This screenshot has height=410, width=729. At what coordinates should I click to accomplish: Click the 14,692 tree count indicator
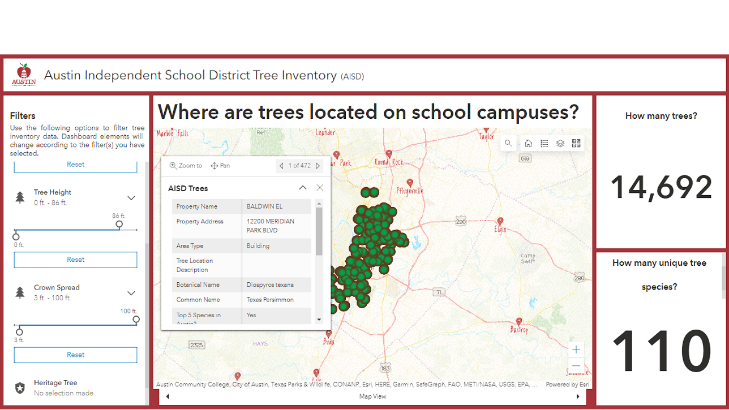tap(661, 187)
